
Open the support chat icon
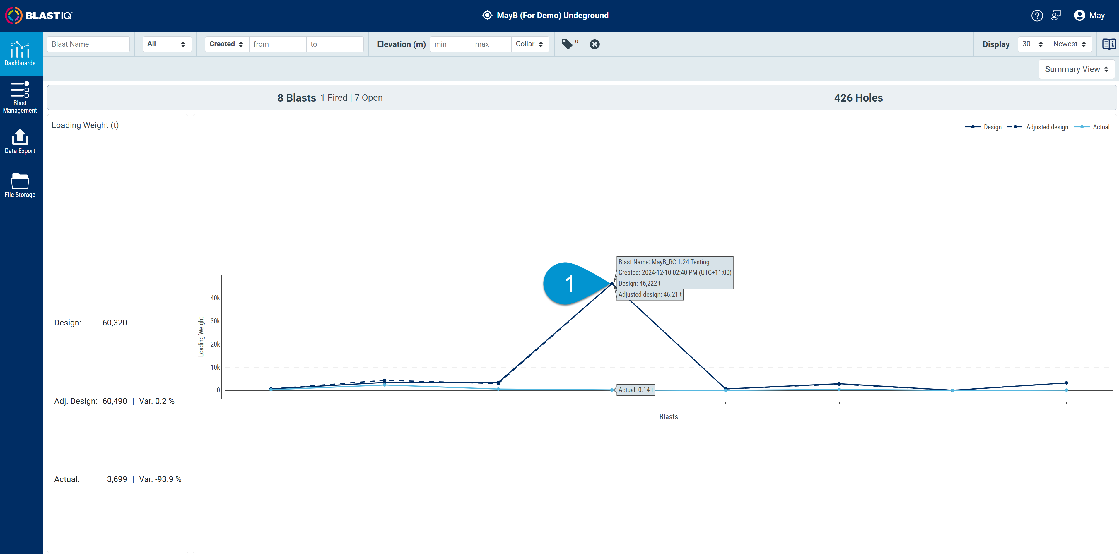tap(1056, 16)
